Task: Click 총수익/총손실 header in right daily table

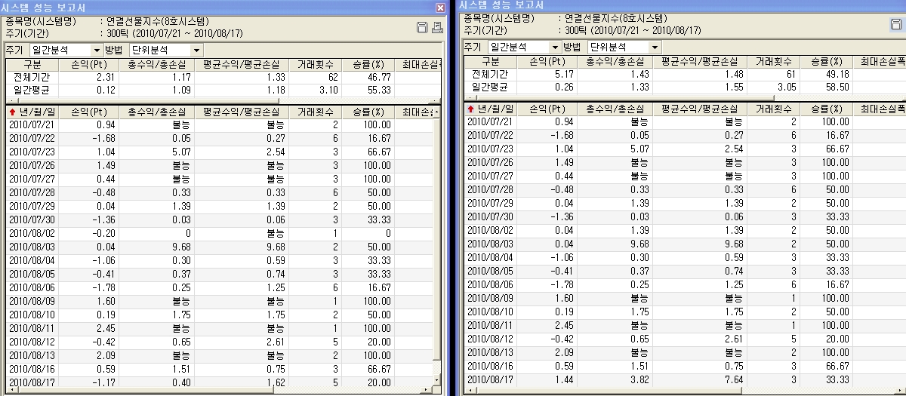Action: click(616, 109)
